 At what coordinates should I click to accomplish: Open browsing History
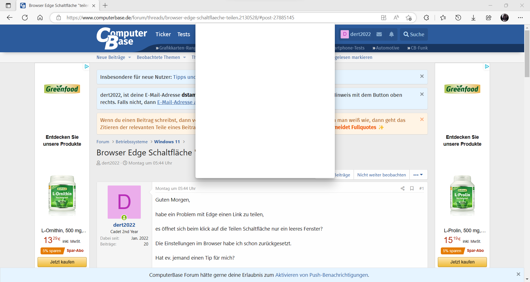point(458,18)
